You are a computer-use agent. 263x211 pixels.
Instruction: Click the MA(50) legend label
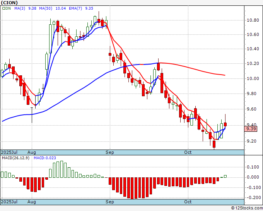pos(46,9)
